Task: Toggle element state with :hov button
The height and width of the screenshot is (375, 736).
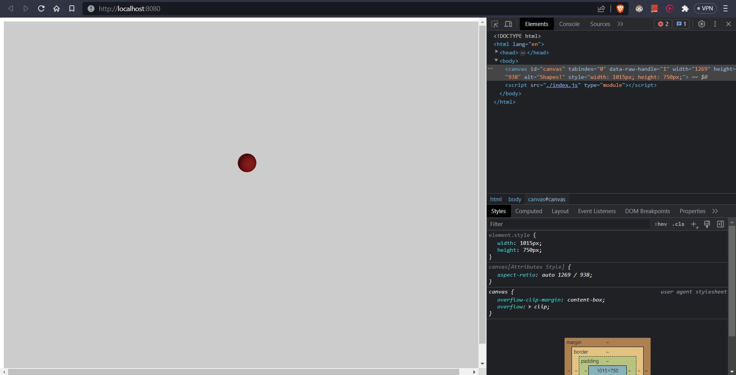Action: point(660,224)
